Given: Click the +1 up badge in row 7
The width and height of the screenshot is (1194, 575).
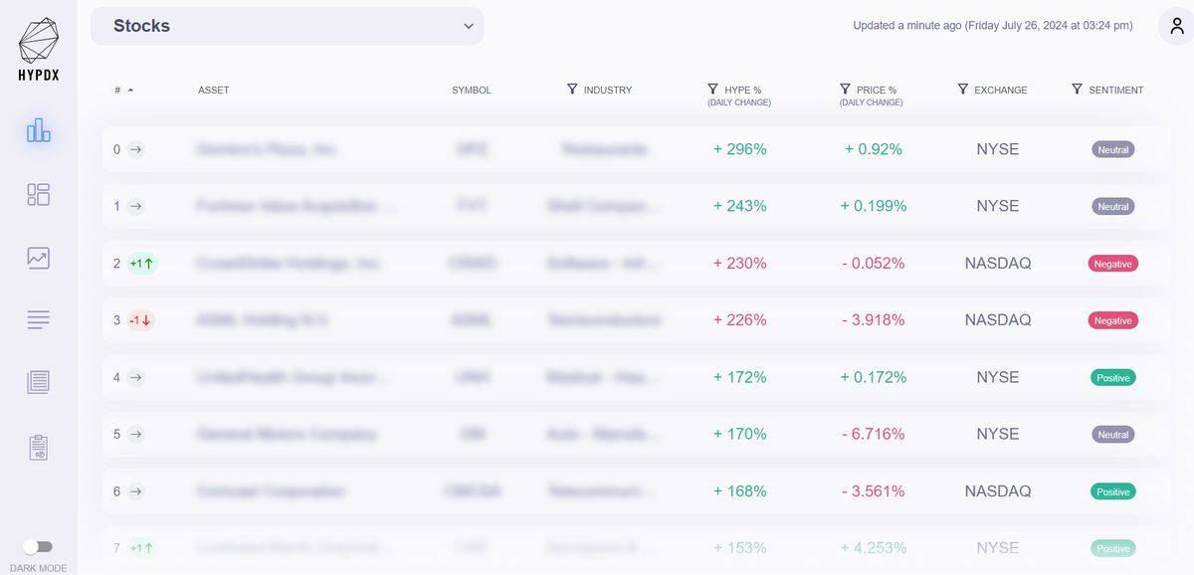Looking at the screenshot, I should pyautogui.click(x=142, y=548).
